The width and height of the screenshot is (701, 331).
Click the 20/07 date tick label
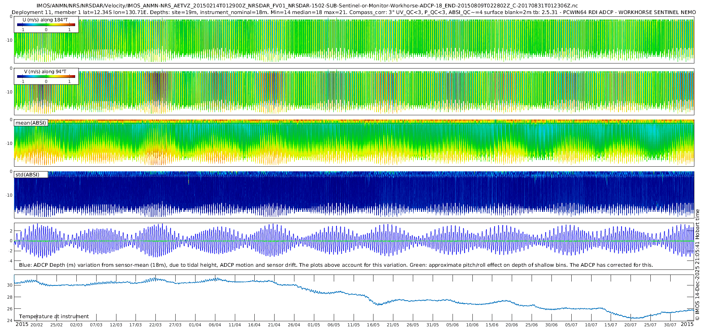631,325
